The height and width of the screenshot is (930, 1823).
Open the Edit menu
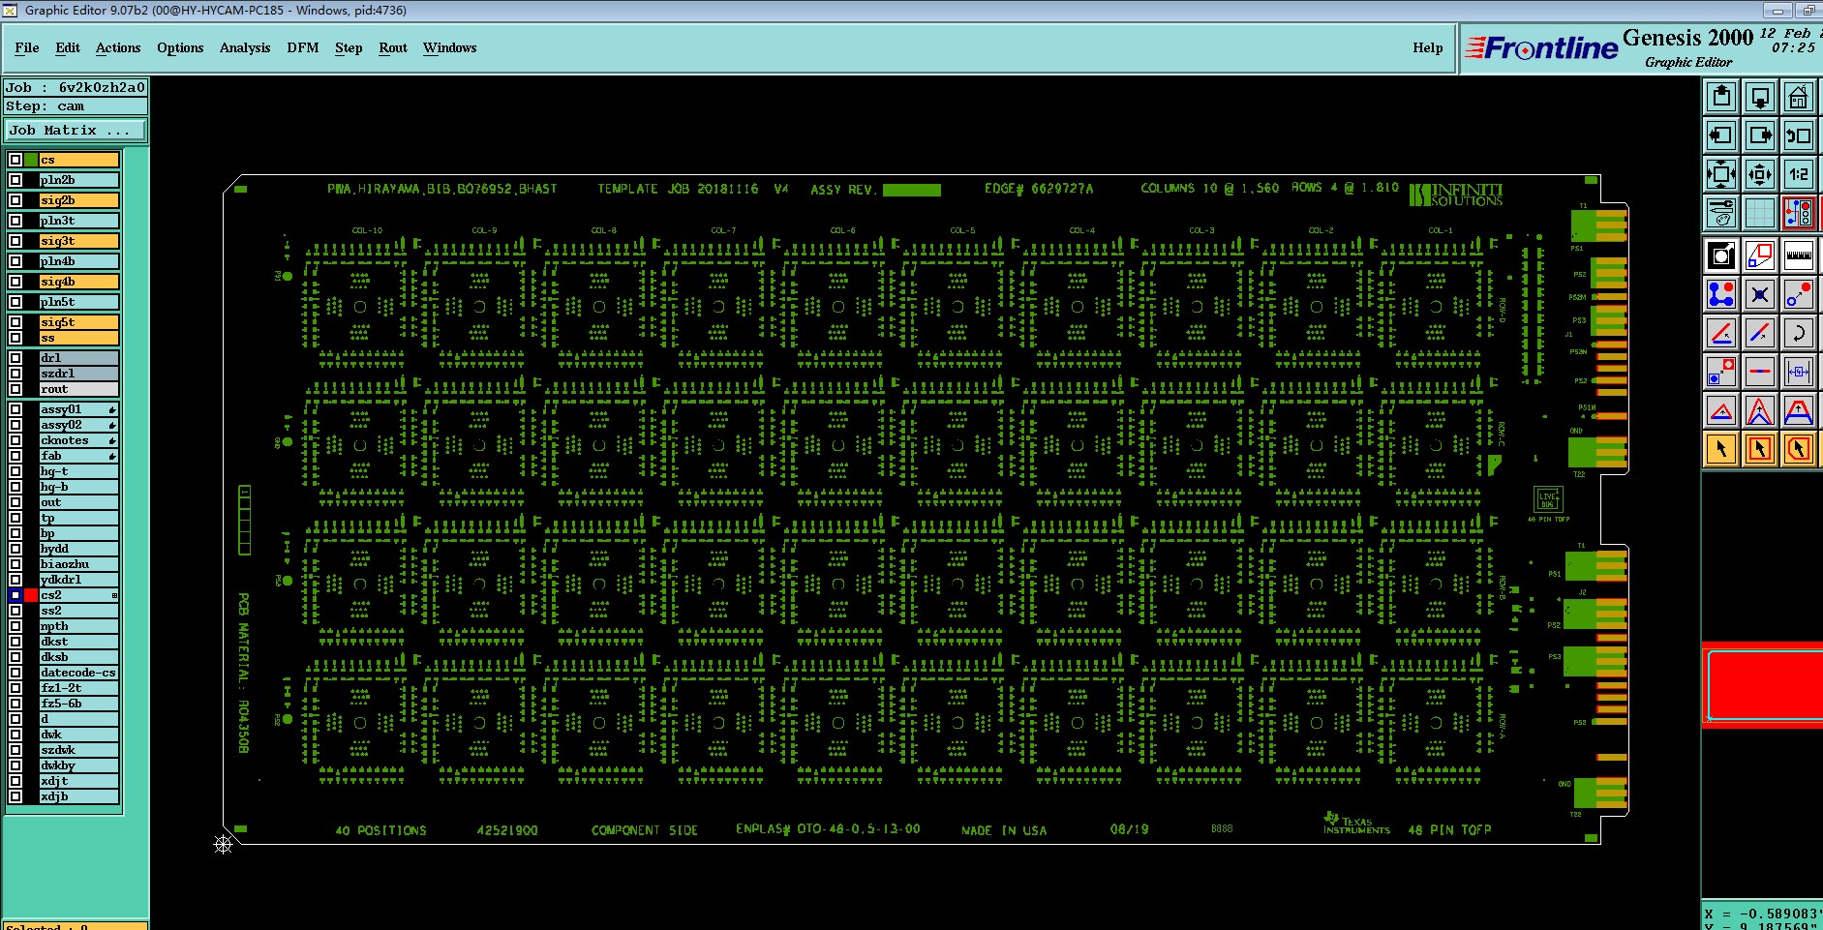tap(68, 47)
